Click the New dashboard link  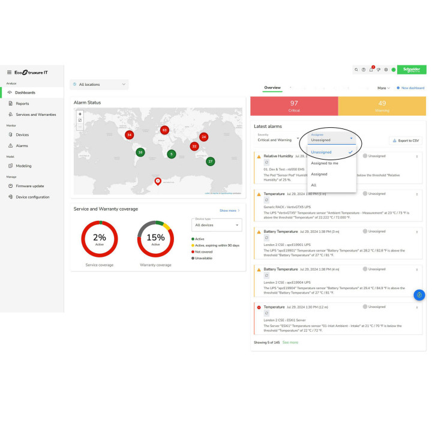410,88
